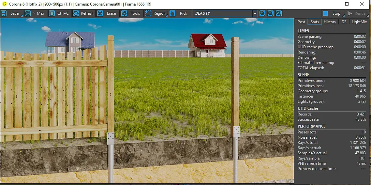This screenshot has width=371, height=185.
Task: Expand the BEAUTY dropdown arrow
Action: coord(255,13)
